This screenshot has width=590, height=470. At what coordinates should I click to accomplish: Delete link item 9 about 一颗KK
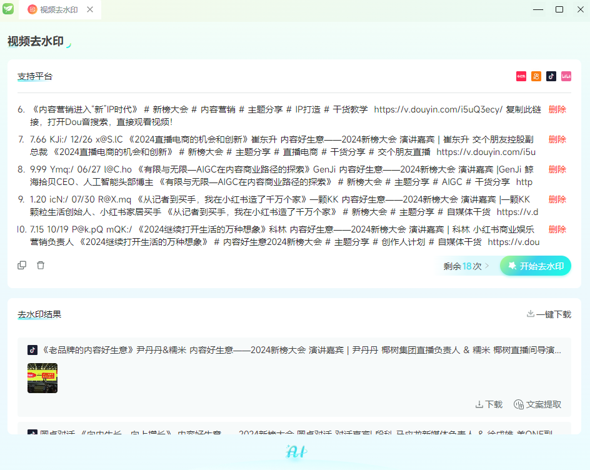tap(557, 199)
